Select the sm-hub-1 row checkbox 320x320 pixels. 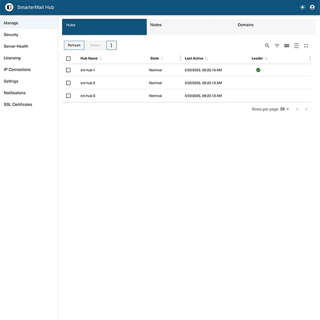pyautogui.click(x=69, y=70)
